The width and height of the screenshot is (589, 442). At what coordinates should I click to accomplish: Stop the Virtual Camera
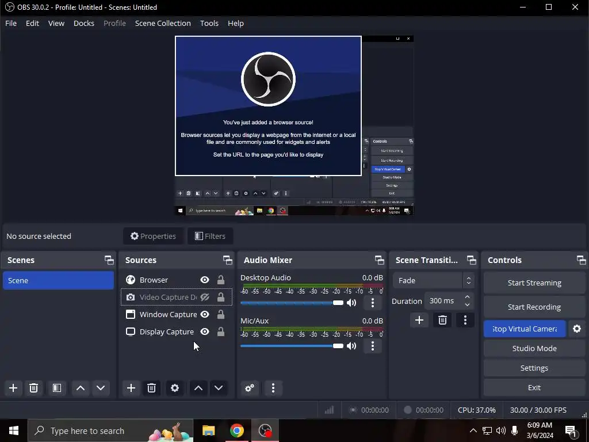point(525,329)
